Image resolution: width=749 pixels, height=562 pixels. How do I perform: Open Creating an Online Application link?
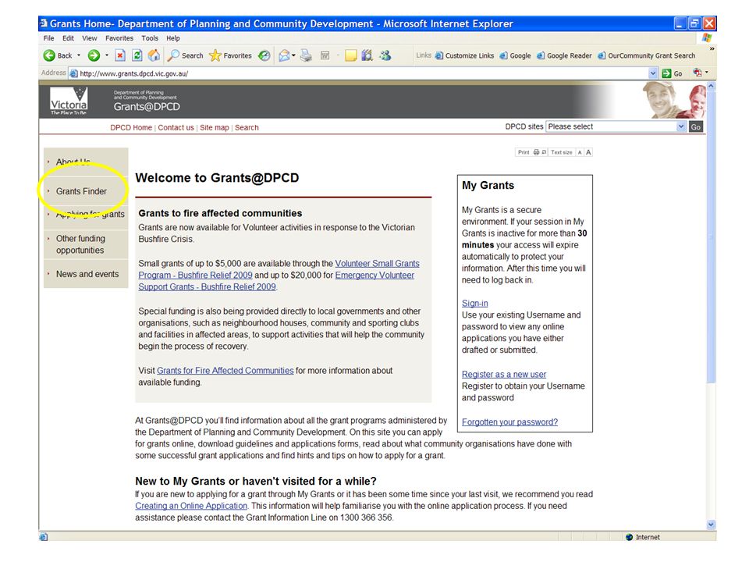tap(191, 506)
